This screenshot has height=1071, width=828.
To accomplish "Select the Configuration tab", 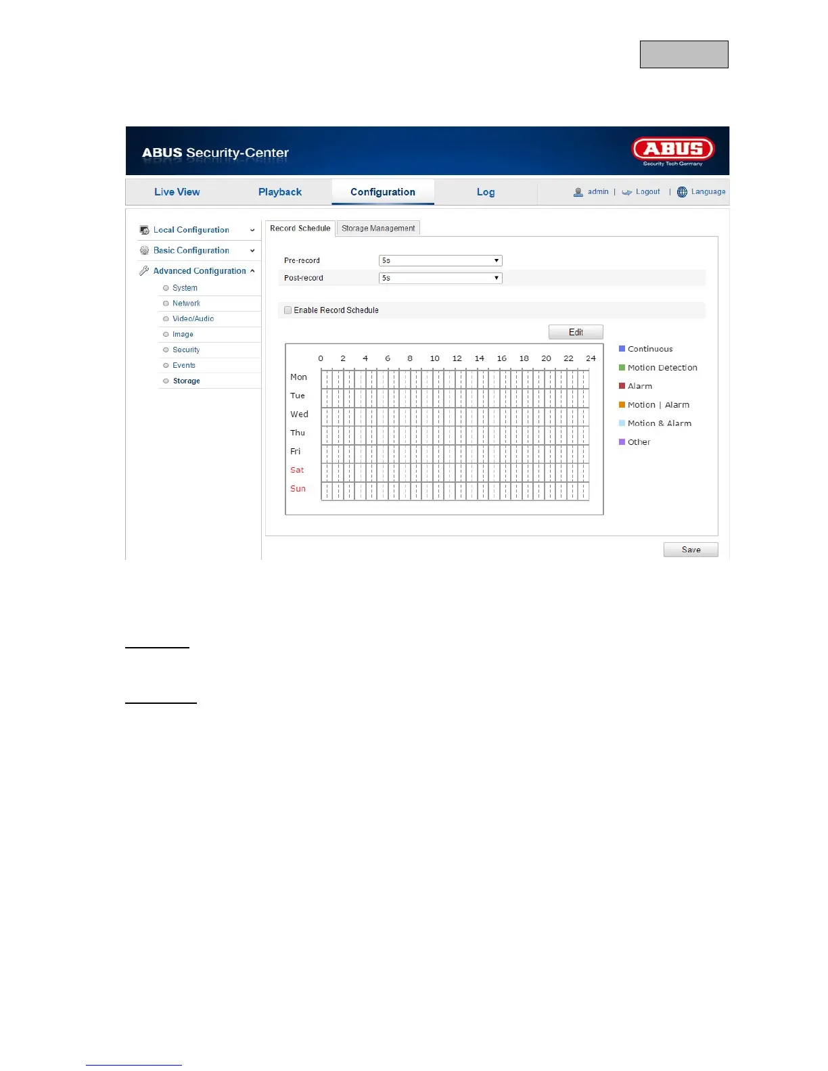I will point(383,192).
